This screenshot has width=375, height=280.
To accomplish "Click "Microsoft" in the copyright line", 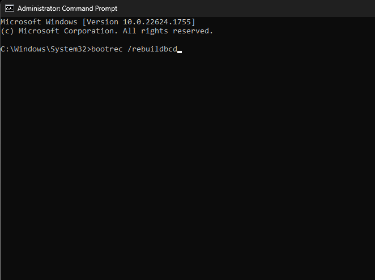I will click(39, 31).
